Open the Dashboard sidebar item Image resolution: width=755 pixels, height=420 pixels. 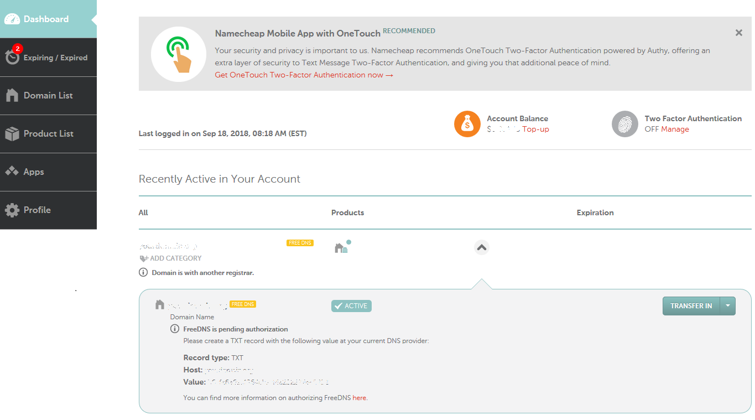click(48, 19)
